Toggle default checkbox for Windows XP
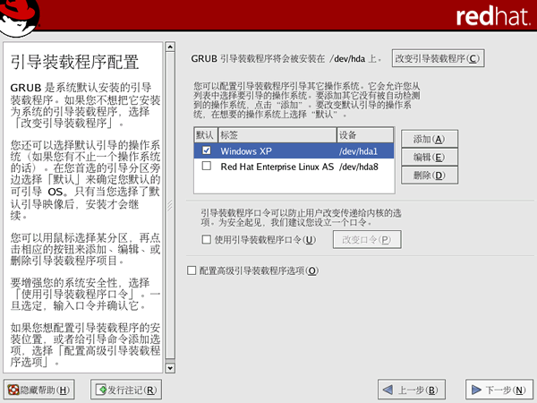537x403 pixels. [207, 150]
